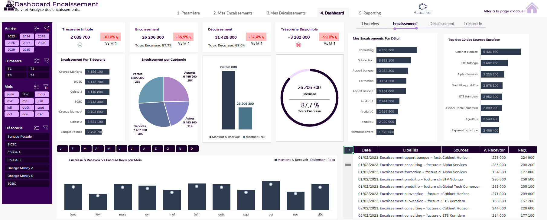Screen dimensions: 547x220
Task: Click the table scrollbar grey handle
Action: click(348, 165)
